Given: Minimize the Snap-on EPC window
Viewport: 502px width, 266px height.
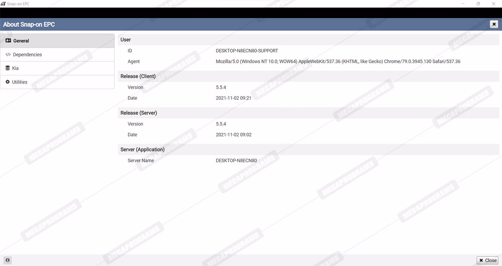Looking at the screenshot, I should 462,4.
